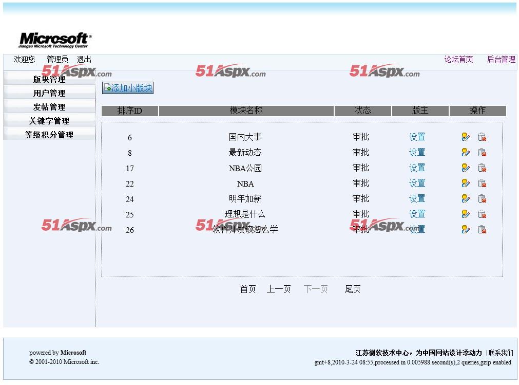519x385 pixels.
Task: Open 用户管理 in the sidebar
Action: coord(49,93)
